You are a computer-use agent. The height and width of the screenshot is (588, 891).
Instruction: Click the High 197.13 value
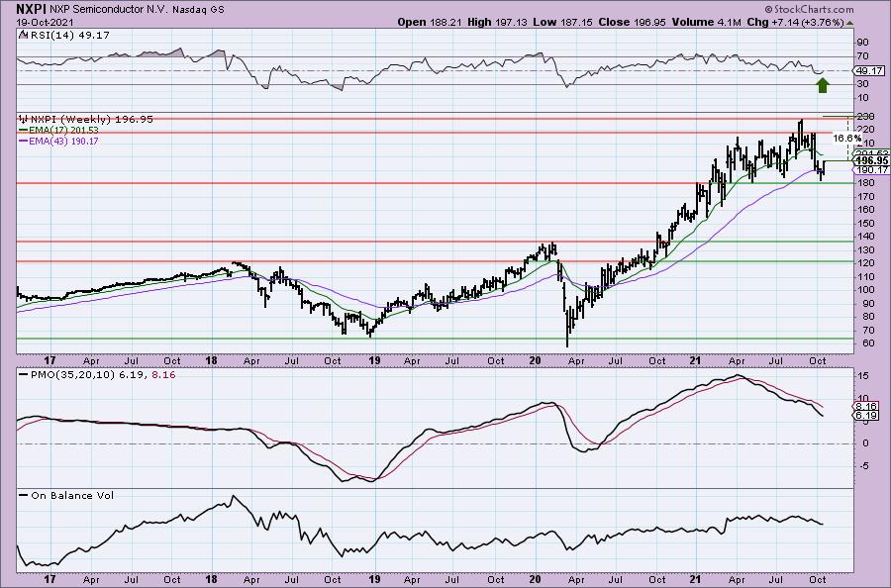[497, 22]
